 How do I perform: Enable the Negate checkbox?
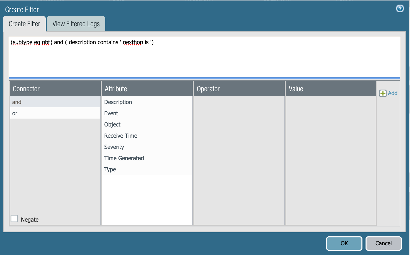(14, 219)
